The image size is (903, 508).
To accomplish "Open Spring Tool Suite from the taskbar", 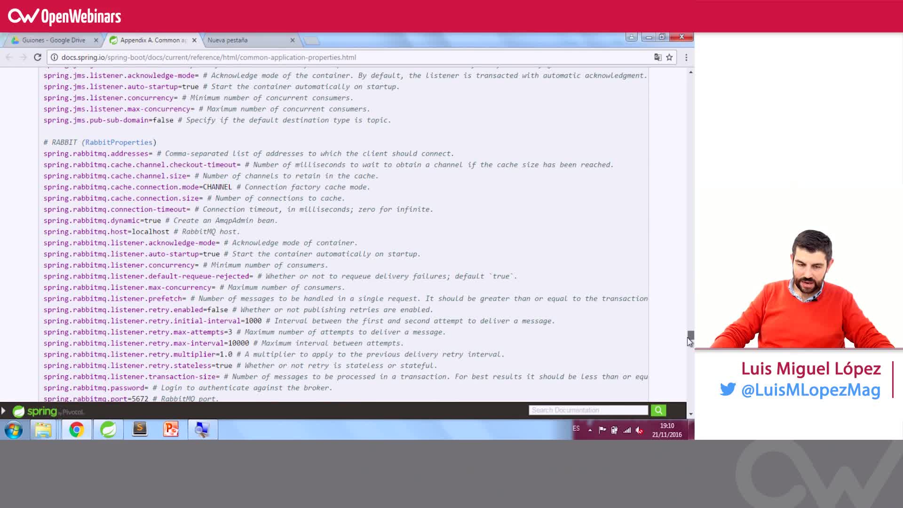I will click(x=108, y=429).
